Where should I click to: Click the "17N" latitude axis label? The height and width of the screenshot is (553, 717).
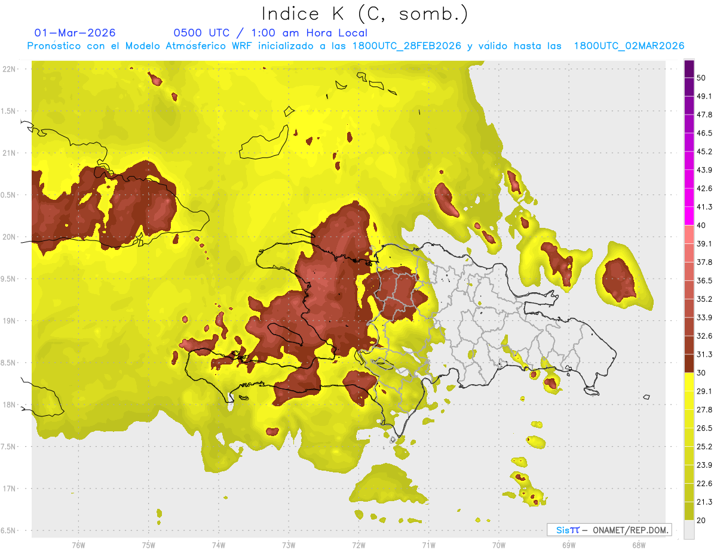tap(9, 489)
